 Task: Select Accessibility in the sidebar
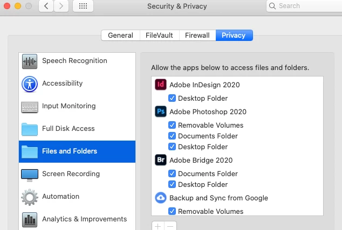click(x=77, y=84)
